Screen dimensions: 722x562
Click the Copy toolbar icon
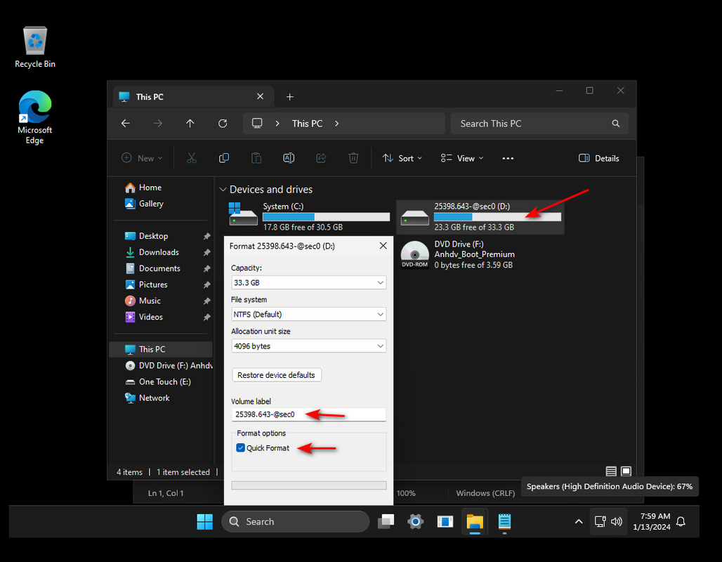point(224,158)
